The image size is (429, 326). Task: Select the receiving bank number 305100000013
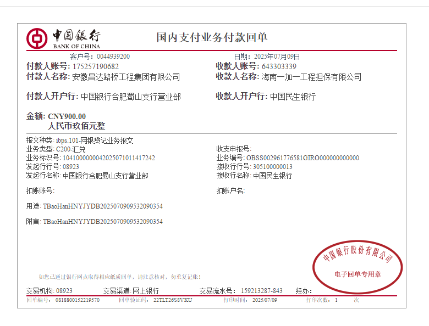[272, 167]
